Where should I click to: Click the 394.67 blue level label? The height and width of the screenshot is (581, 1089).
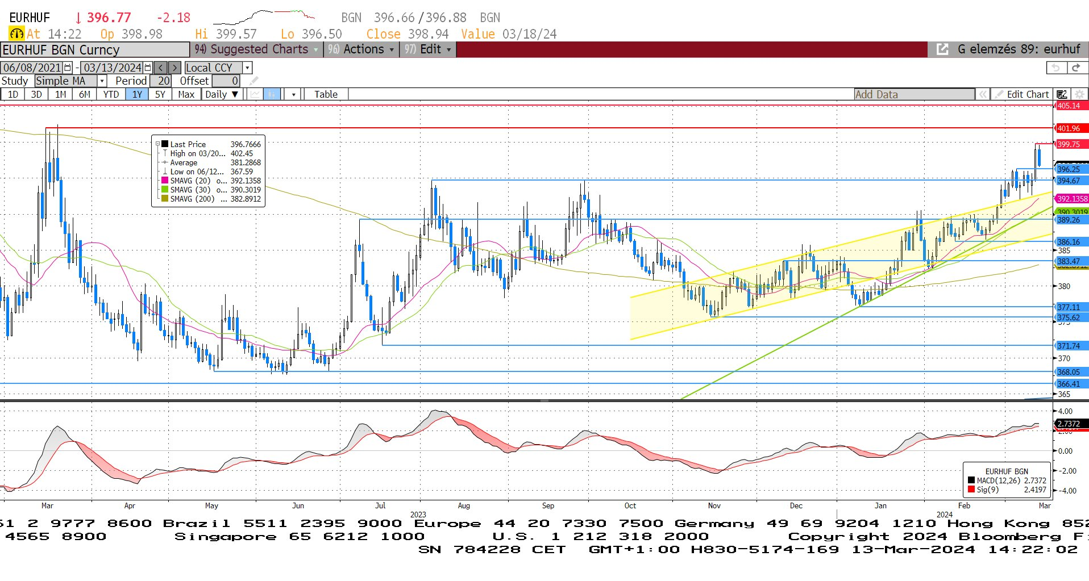point(1071,181)
